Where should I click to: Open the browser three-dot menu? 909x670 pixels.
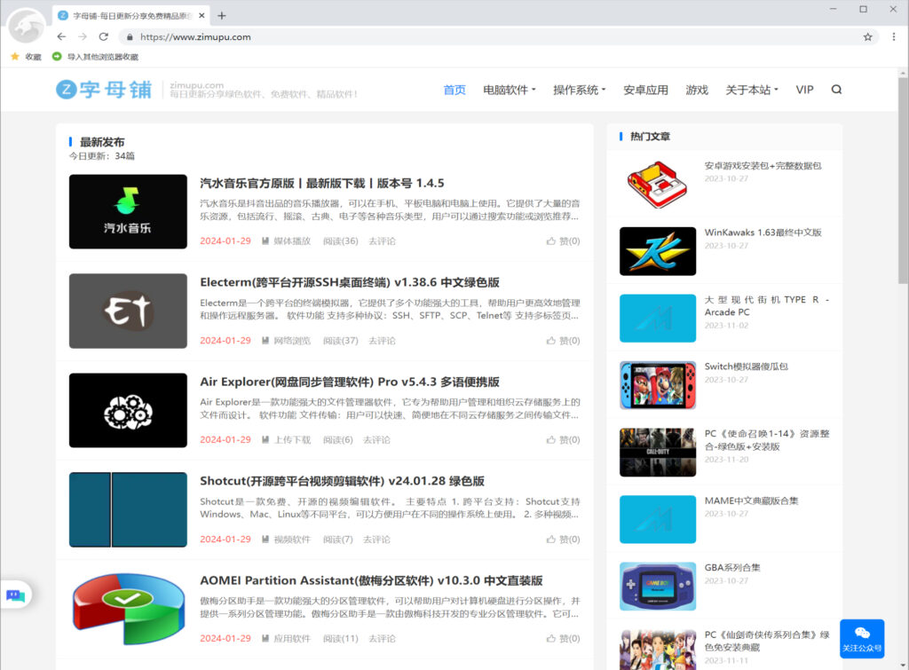893,36
